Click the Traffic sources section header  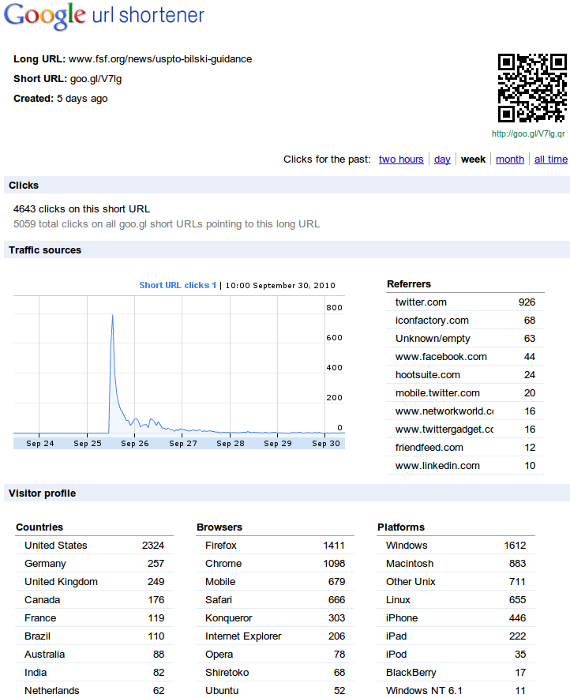click(x=287, y=250)
